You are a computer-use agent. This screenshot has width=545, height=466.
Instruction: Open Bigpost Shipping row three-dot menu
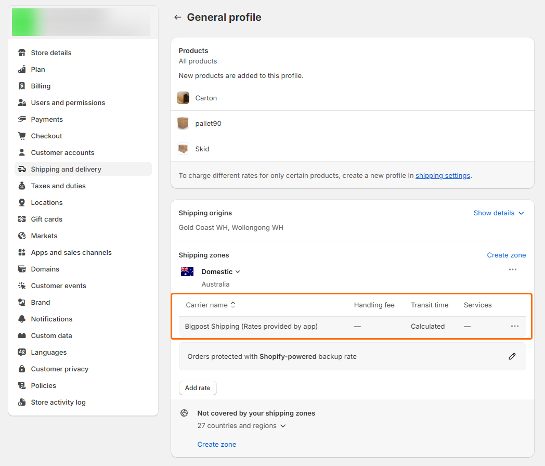tap(515, 326)
